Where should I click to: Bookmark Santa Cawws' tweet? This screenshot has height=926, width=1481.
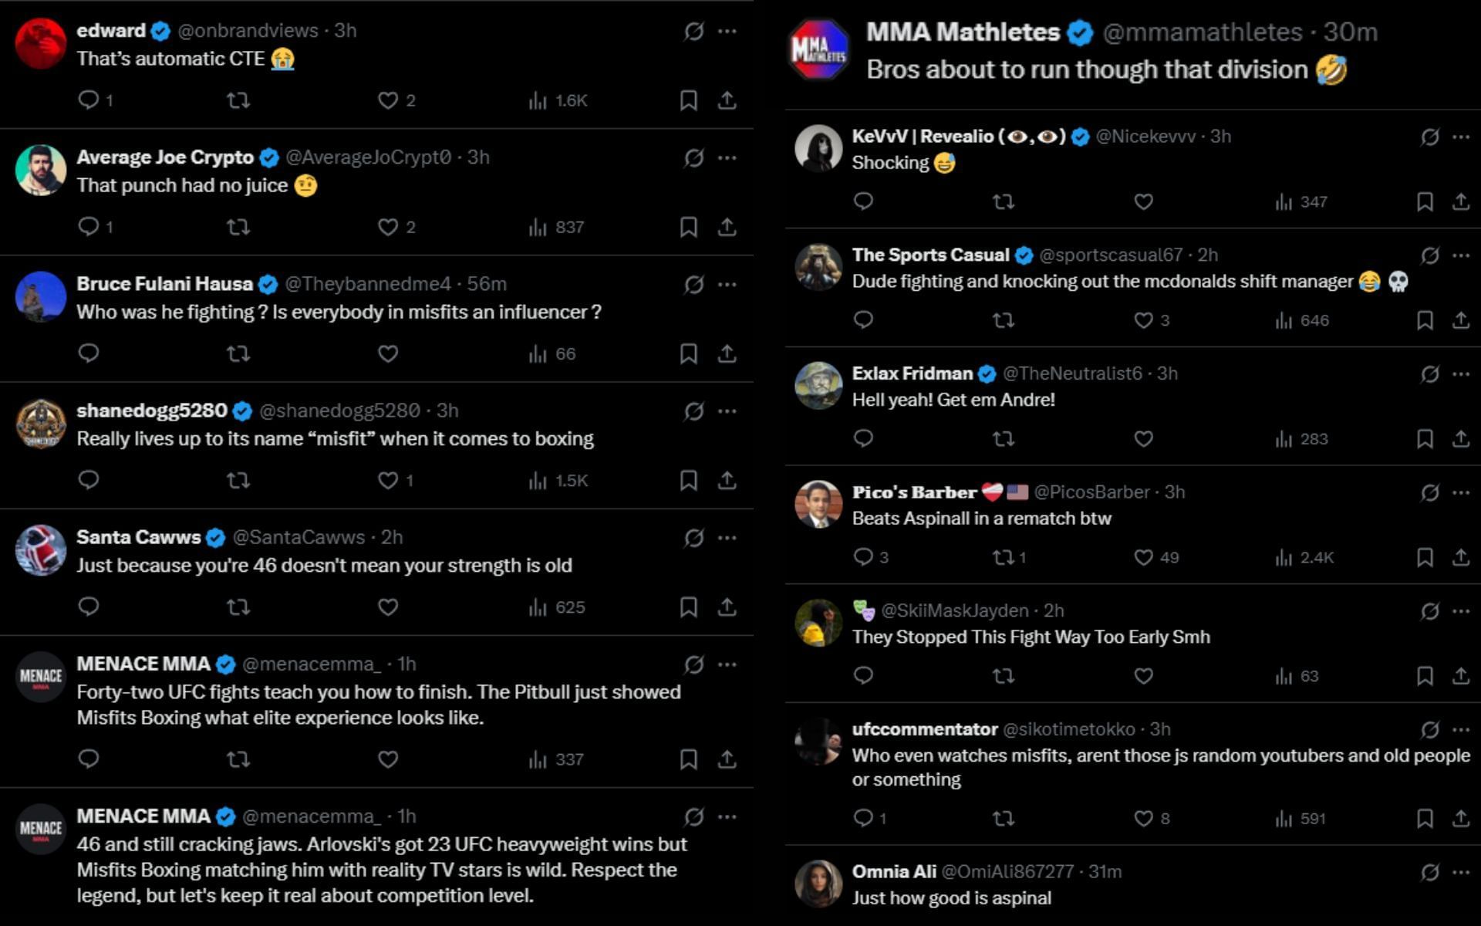coord(689,607)
